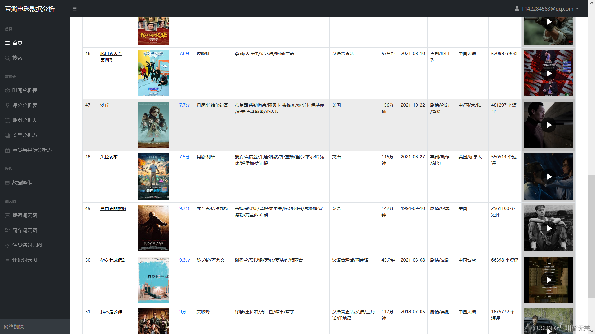Click the heart icon beside 评分分析表
This screenshot has height=334, width=595.
point(7,105)
